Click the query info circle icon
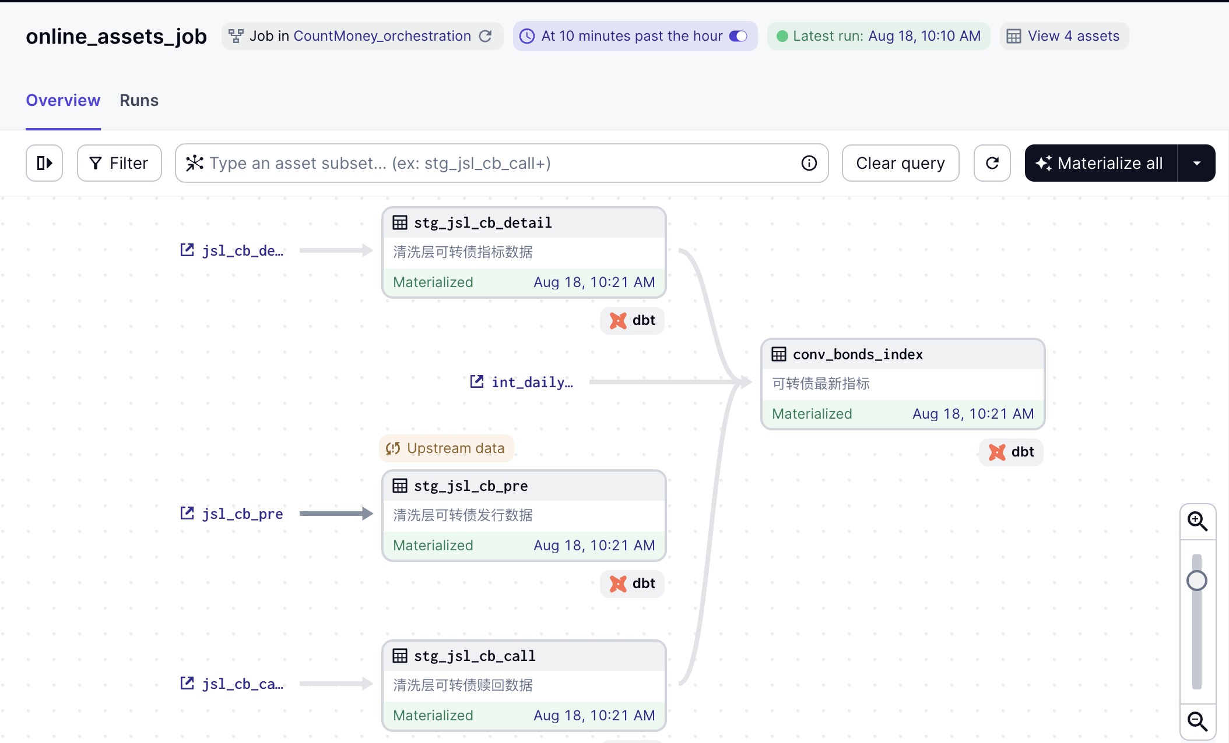 (809, 163)
